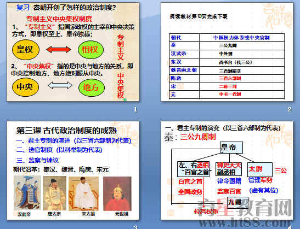Viewport: 300px width, 229px height.
Task: Click the red double-headed arrow
Action: coord(59,50)
